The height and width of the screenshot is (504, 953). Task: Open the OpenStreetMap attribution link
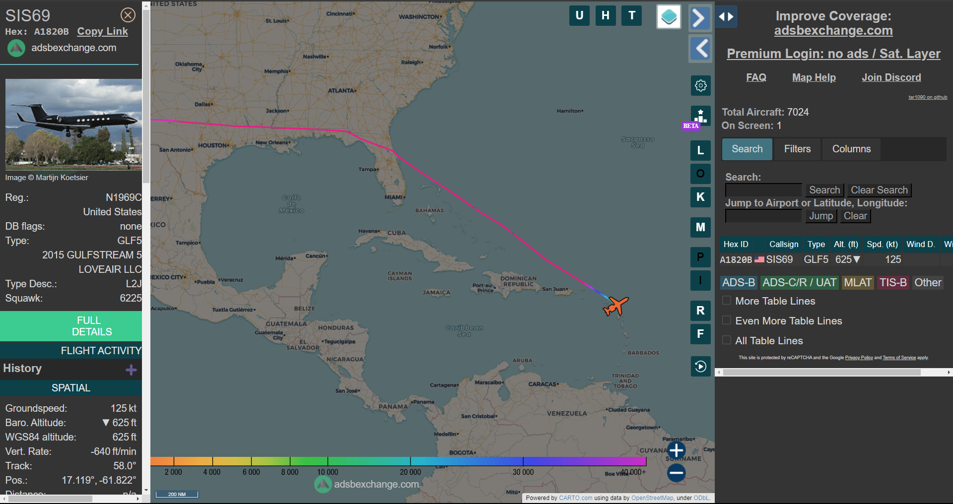652,498
